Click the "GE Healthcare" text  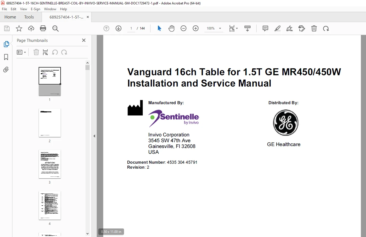(284, 144)
